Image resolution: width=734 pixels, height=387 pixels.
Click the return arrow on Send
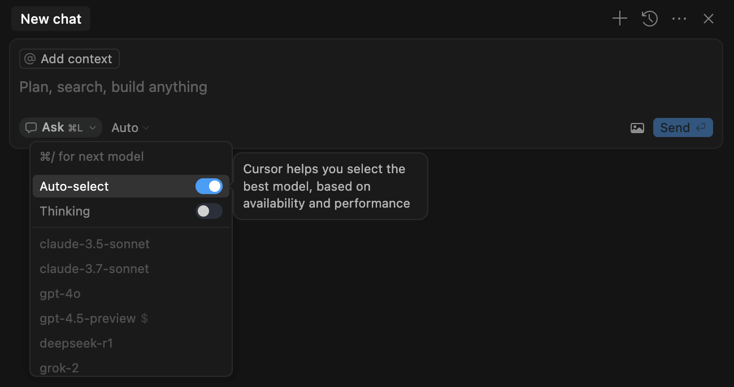click(x=701, y=127)
